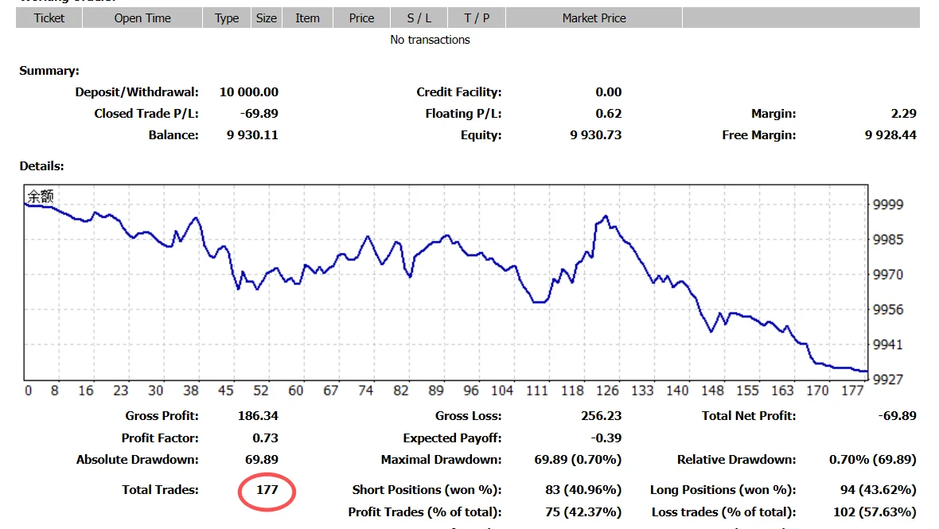The image size is (939, 529).
Task: Click the Floating P/L value 0.62
Action: (609, 114)
